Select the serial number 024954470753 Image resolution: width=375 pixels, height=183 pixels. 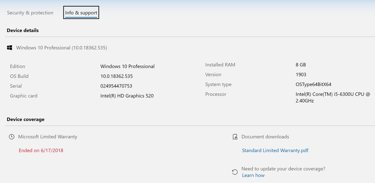click(116, 86)
